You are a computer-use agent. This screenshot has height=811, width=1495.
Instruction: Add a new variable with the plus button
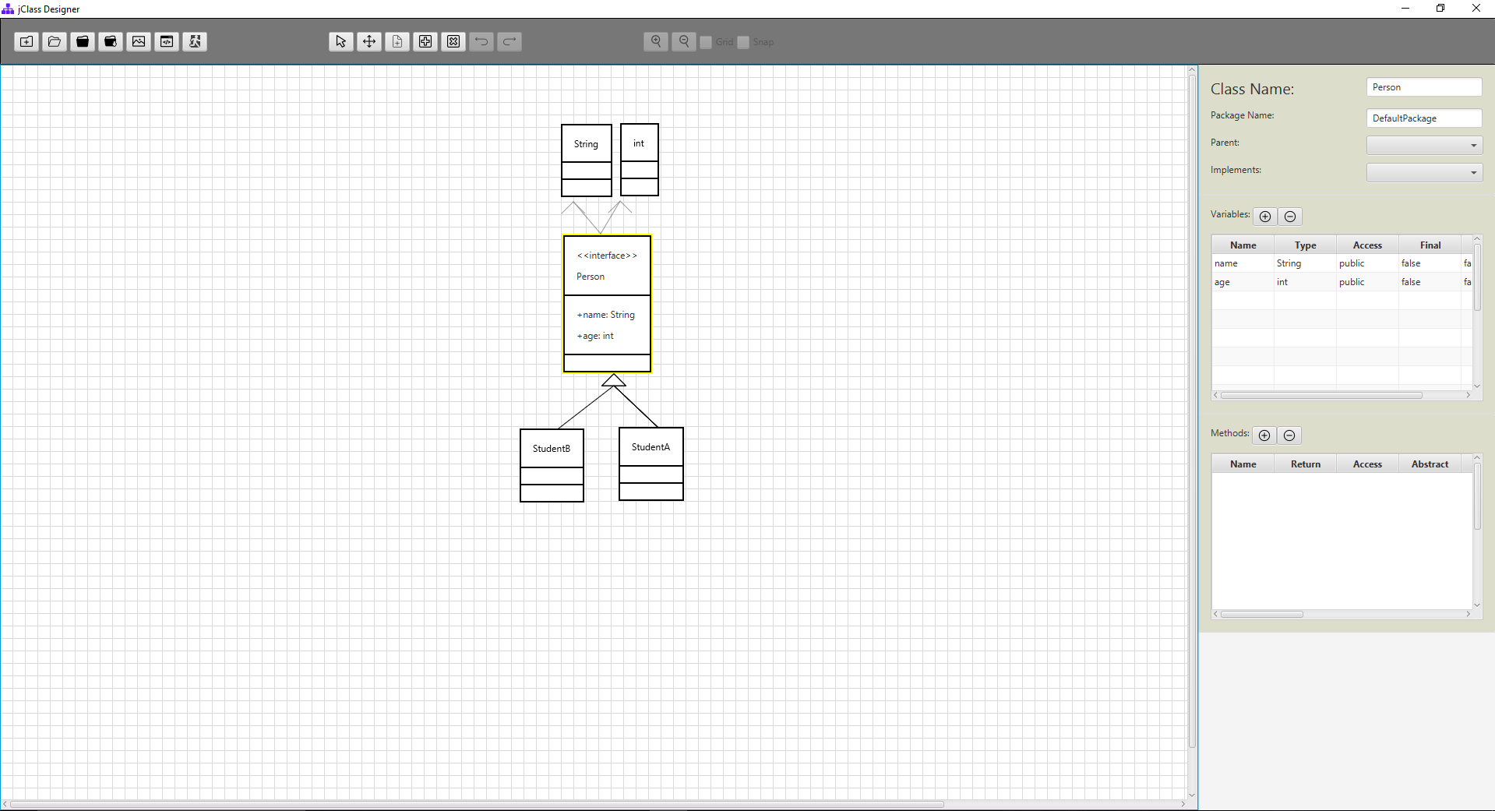tap(1264, 217)
